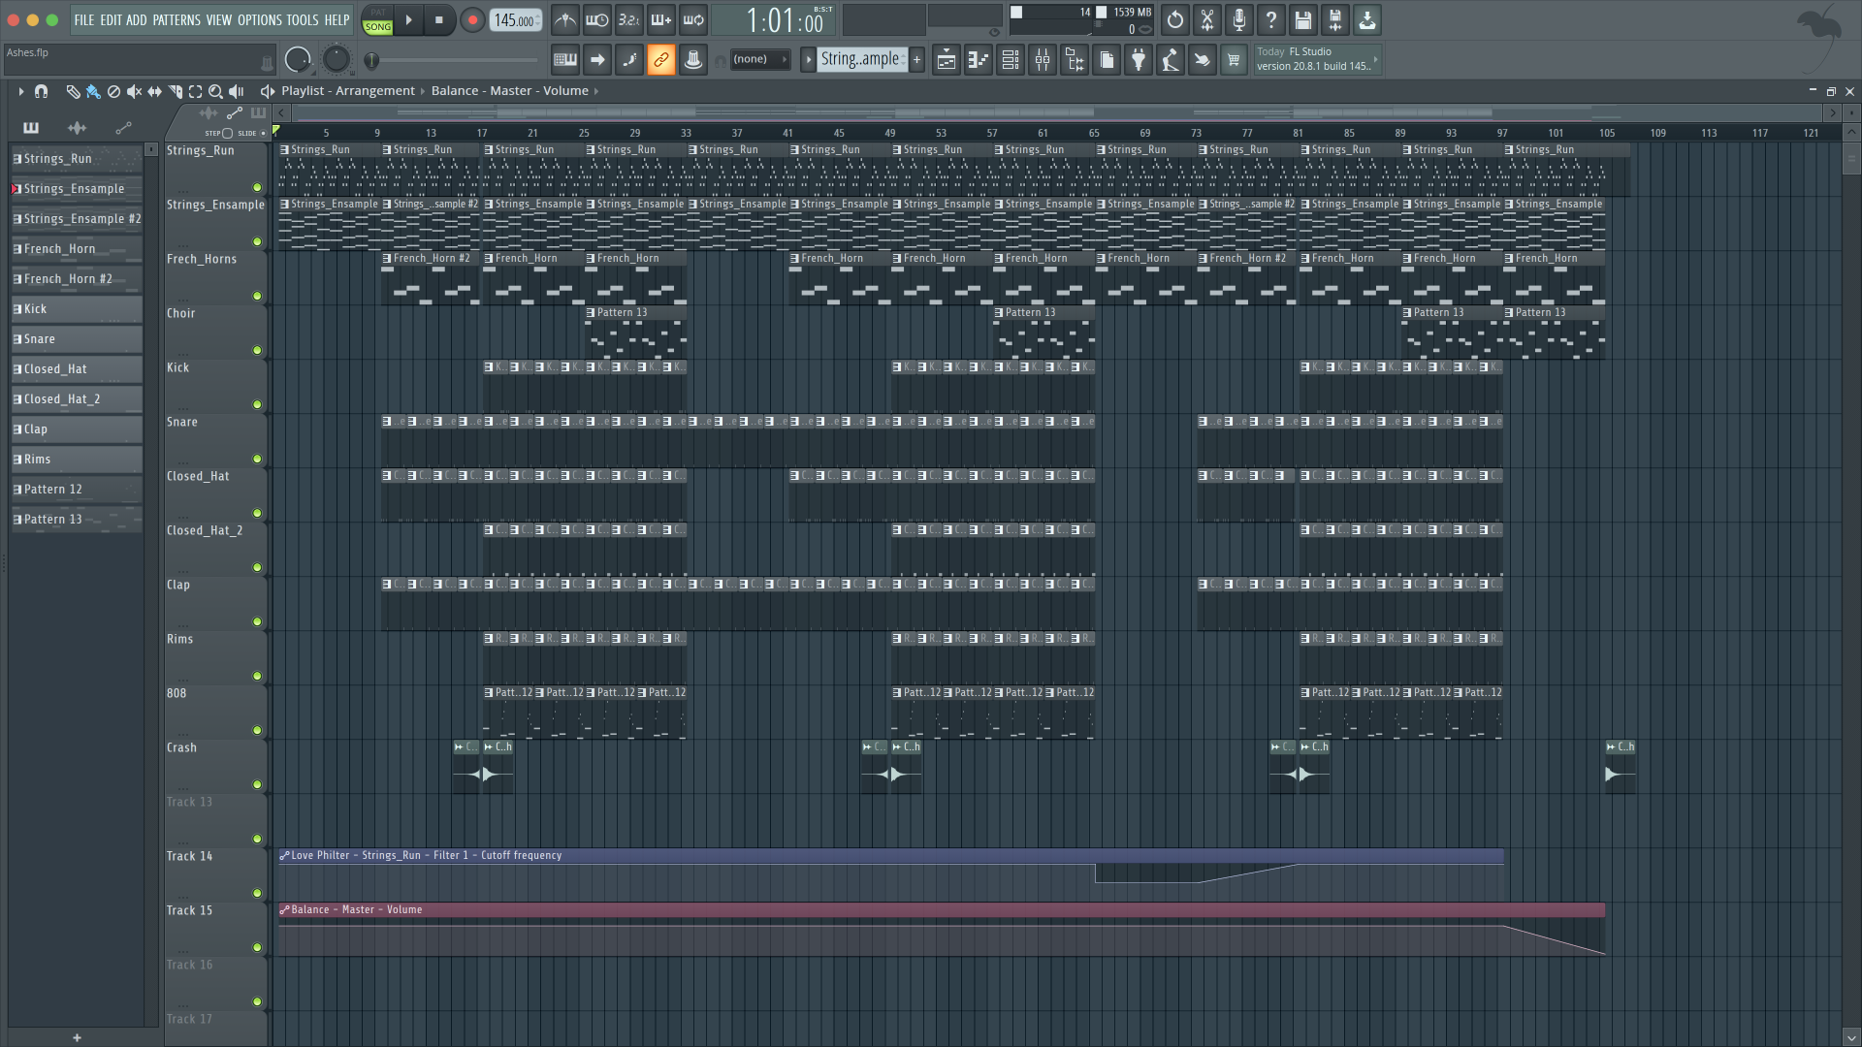Screen dimensions: 1862x1047
Task: Select the Delete tool in playlist
Action: 113,91
